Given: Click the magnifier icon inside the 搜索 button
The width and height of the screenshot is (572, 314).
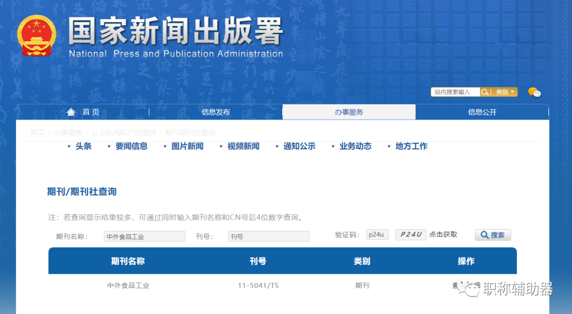Looking at the screenshot, I should [484, 235].
